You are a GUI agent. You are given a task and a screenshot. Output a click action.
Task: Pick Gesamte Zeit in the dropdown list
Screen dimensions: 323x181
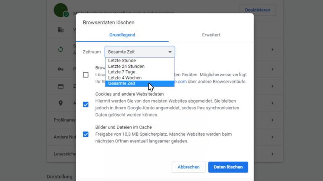[x=122, y=83]
